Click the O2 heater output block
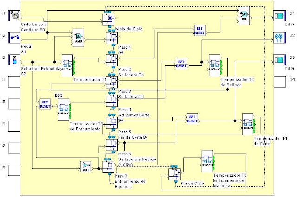This screenshot has height=197, width=297. coord(279,38)
